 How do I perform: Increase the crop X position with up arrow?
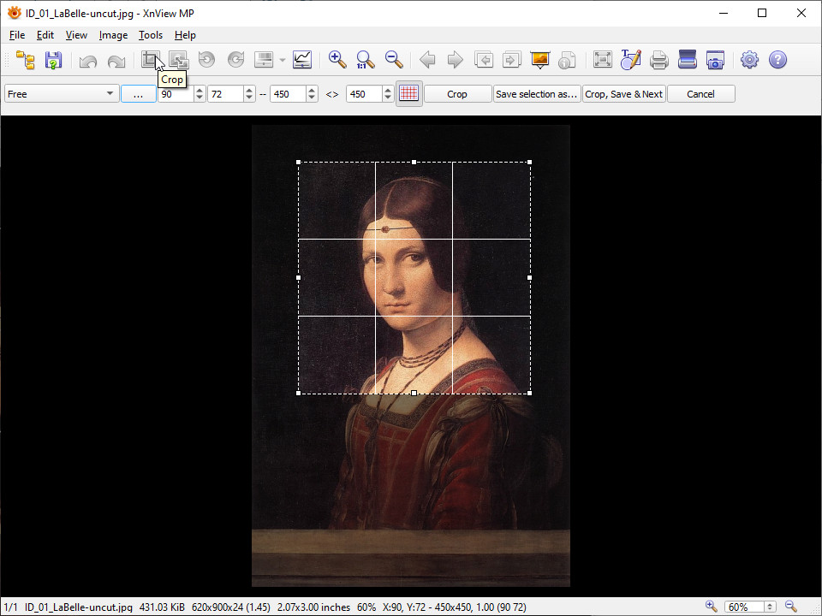(x=200, y=90)
